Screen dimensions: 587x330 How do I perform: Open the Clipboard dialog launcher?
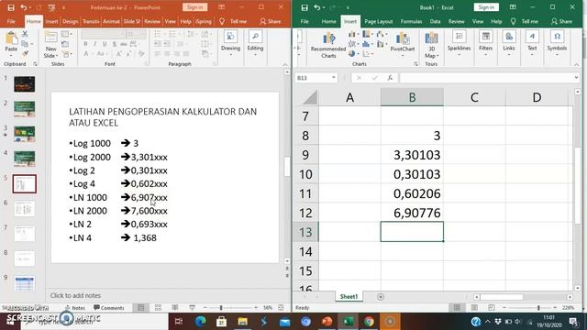tap(35, 64)
